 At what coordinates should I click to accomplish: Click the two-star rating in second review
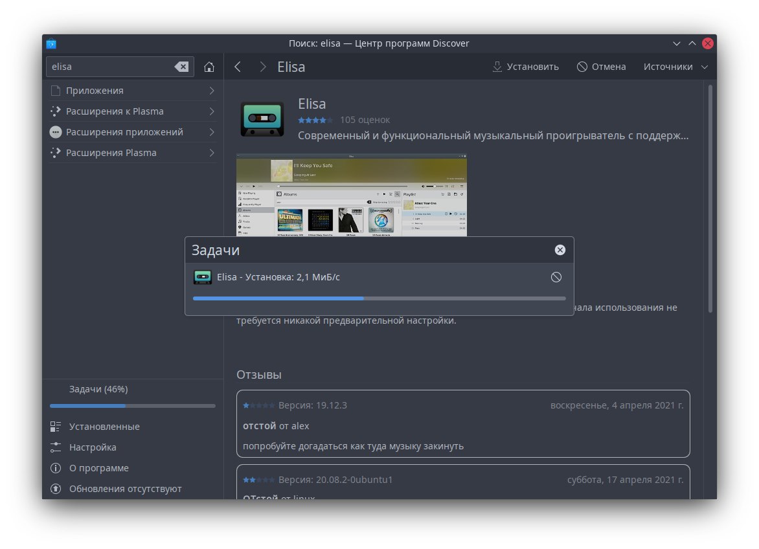(259, 480)
